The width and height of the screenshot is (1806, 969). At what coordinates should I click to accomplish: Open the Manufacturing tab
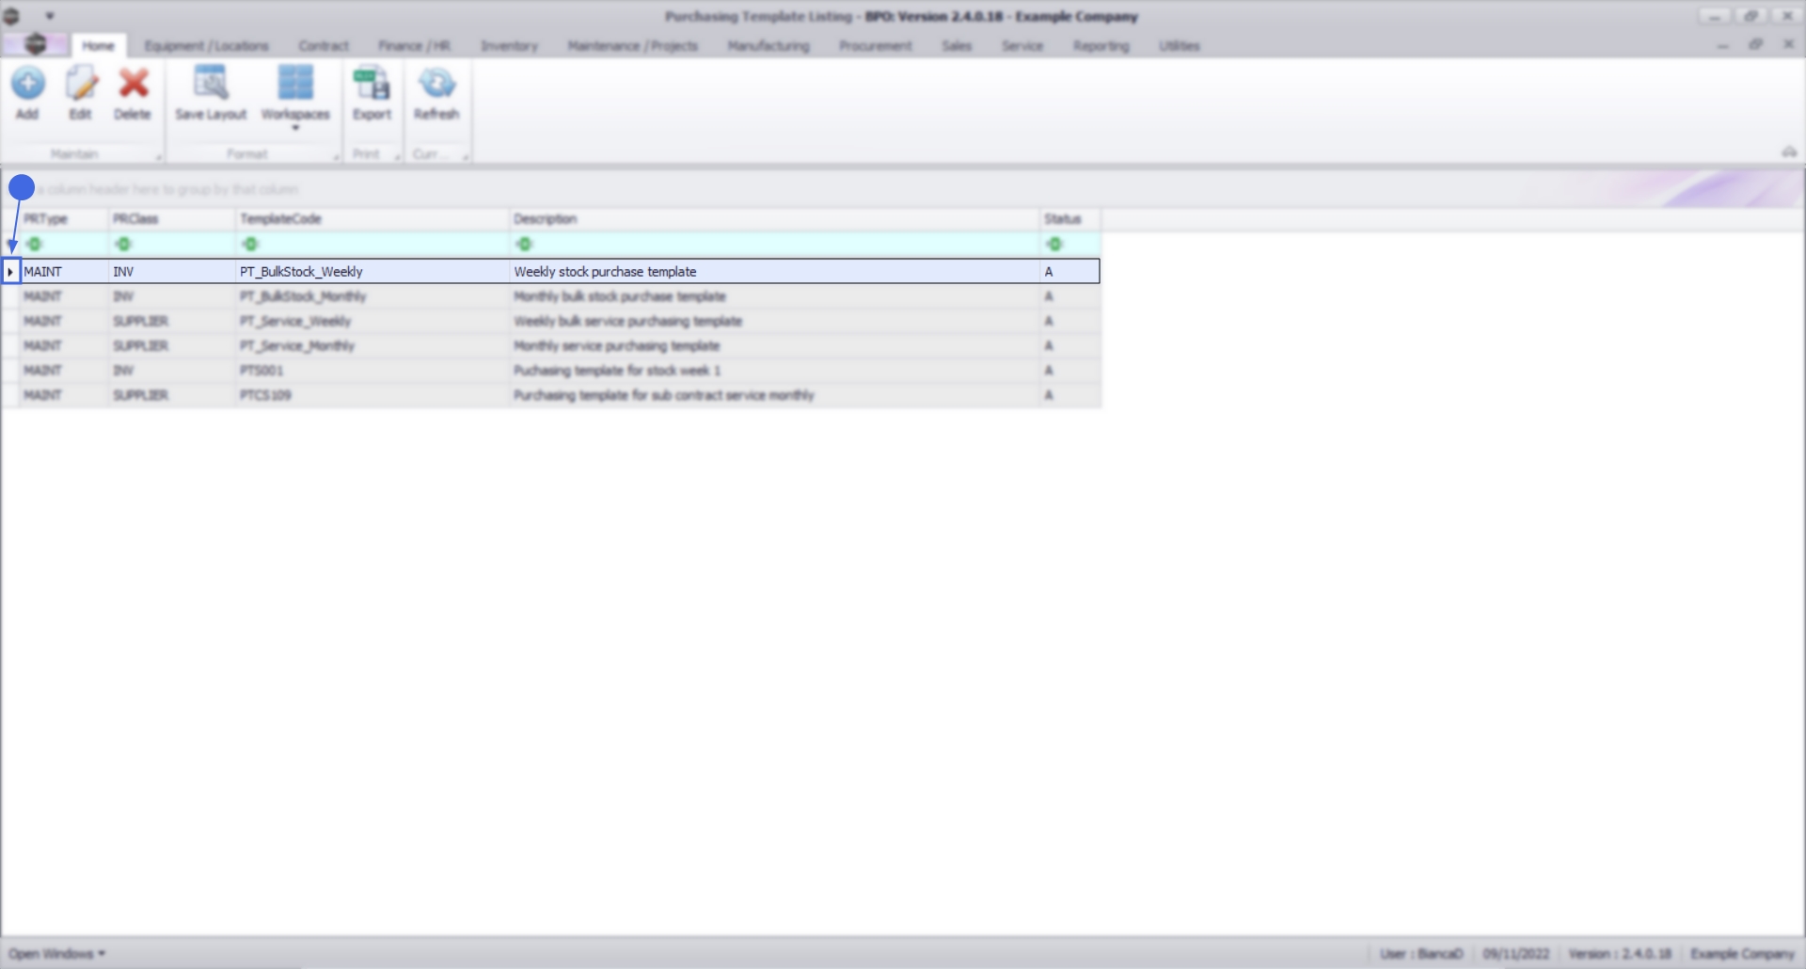tap(768, 45)
